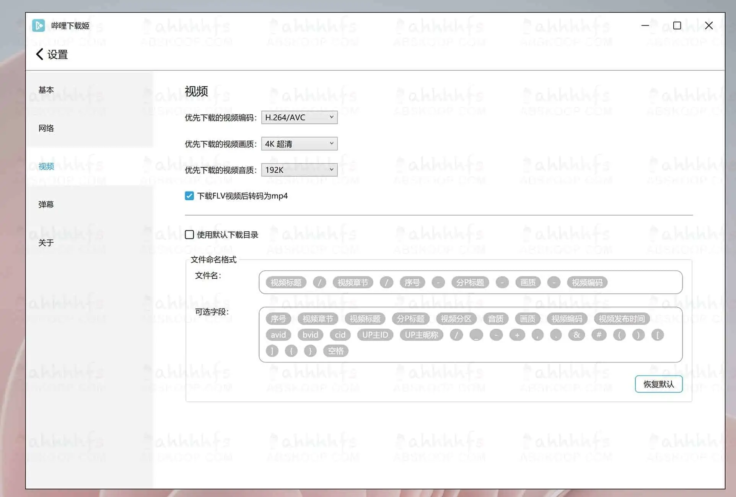
Task: Click the 弹幕 danmaku settings icon
Action: coord(47,205)
